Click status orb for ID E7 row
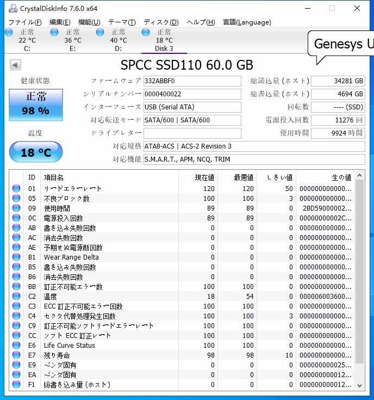Screen dimensions: 374x400 pos(16,355)
